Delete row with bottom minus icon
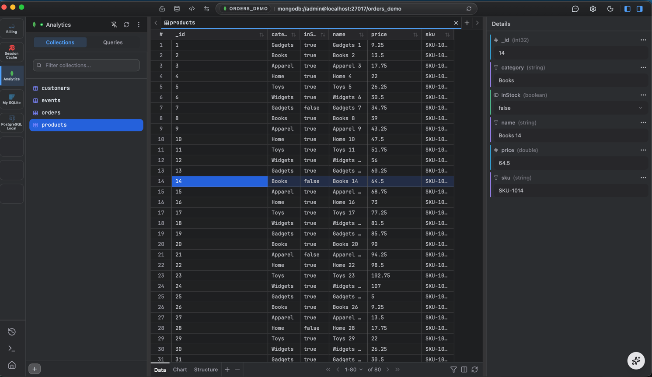This screenshot has height=377, width=652. pos(237,370)
